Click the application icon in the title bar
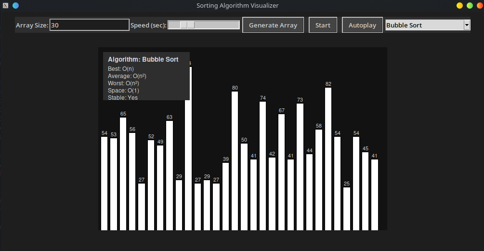The height and width of the screenshot is (251, 484). click(6, 6)
